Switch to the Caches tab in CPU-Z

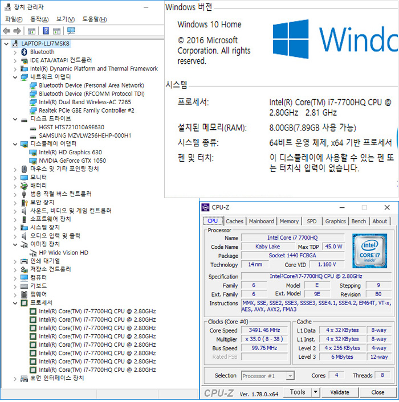[234, 221]
